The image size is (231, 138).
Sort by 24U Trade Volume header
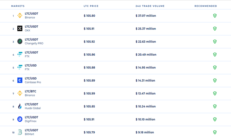[150, 6]
